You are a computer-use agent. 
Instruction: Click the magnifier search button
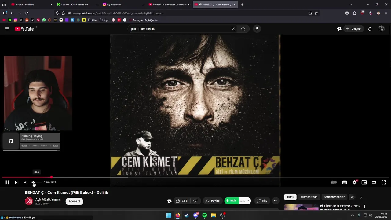tap(243, 29)
